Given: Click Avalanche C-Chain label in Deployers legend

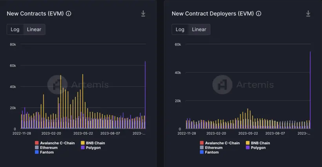Looking at the screenshot, I should tap(222, 143).
